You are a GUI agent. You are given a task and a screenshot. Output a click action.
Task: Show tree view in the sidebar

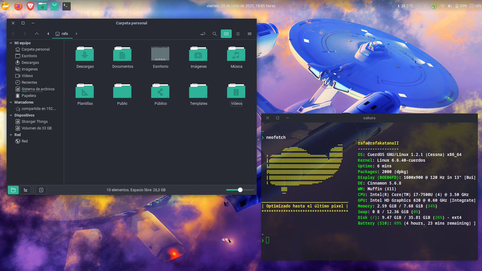click(25, 190)
